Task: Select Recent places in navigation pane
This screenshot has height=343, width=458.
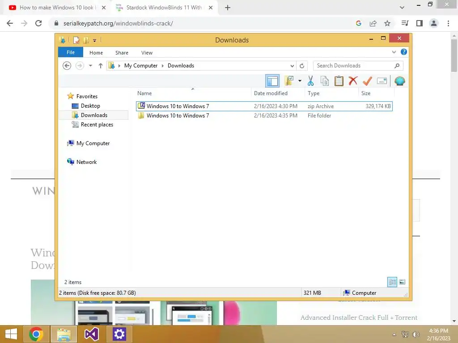Action: pos(97,125)
